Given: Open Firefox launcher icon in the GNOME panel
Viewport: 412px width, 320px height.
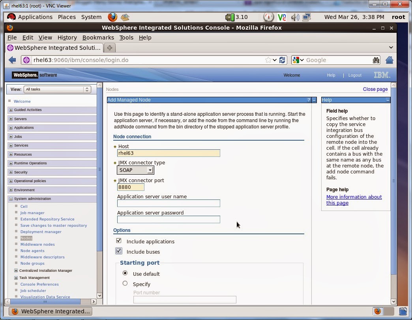Looking at the screenshot, I should 112,17.
